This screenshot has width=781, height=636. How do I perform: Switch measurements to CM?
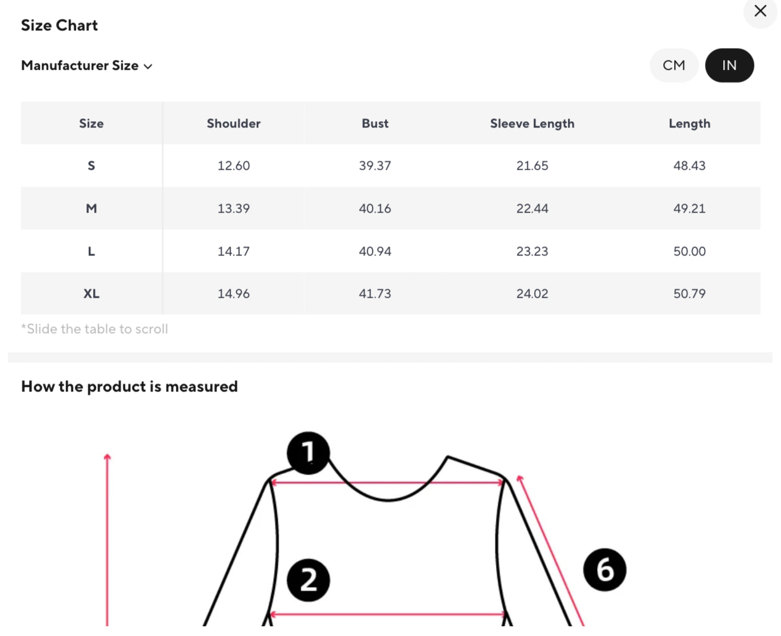[x=674, y=65]
